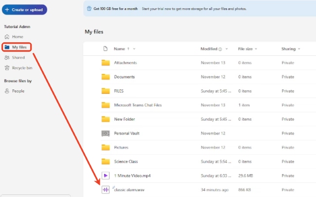The image size is (316, 197).
Task: Sort by the Name column header
Action: coord(120,49)
